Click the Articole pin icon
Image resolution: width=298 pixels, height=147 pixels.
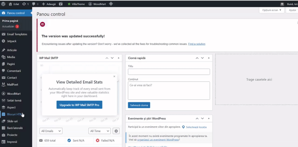pos(3,50)
